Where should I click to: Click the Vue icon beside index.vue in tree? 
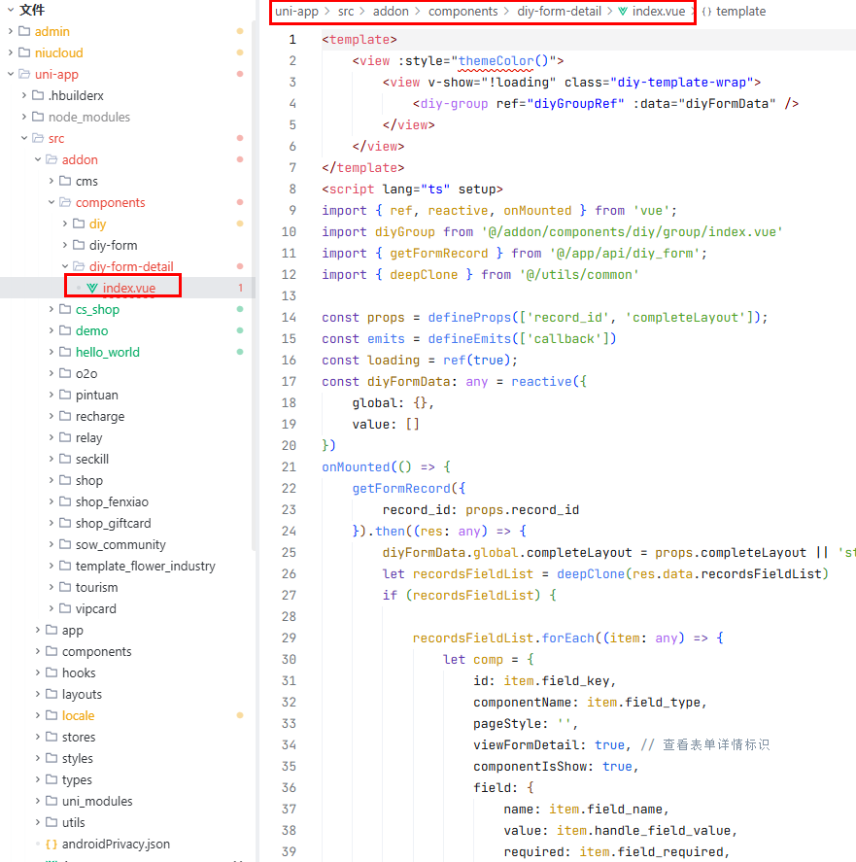92,288
